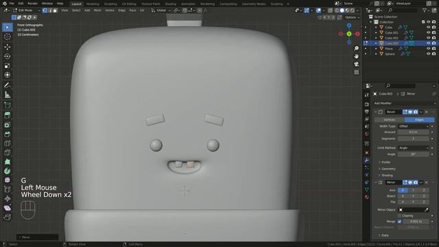This screenshot has height=247, width=439.
Task: Open the Mesh menu in viewport header
Action: [x=97, y=10]
